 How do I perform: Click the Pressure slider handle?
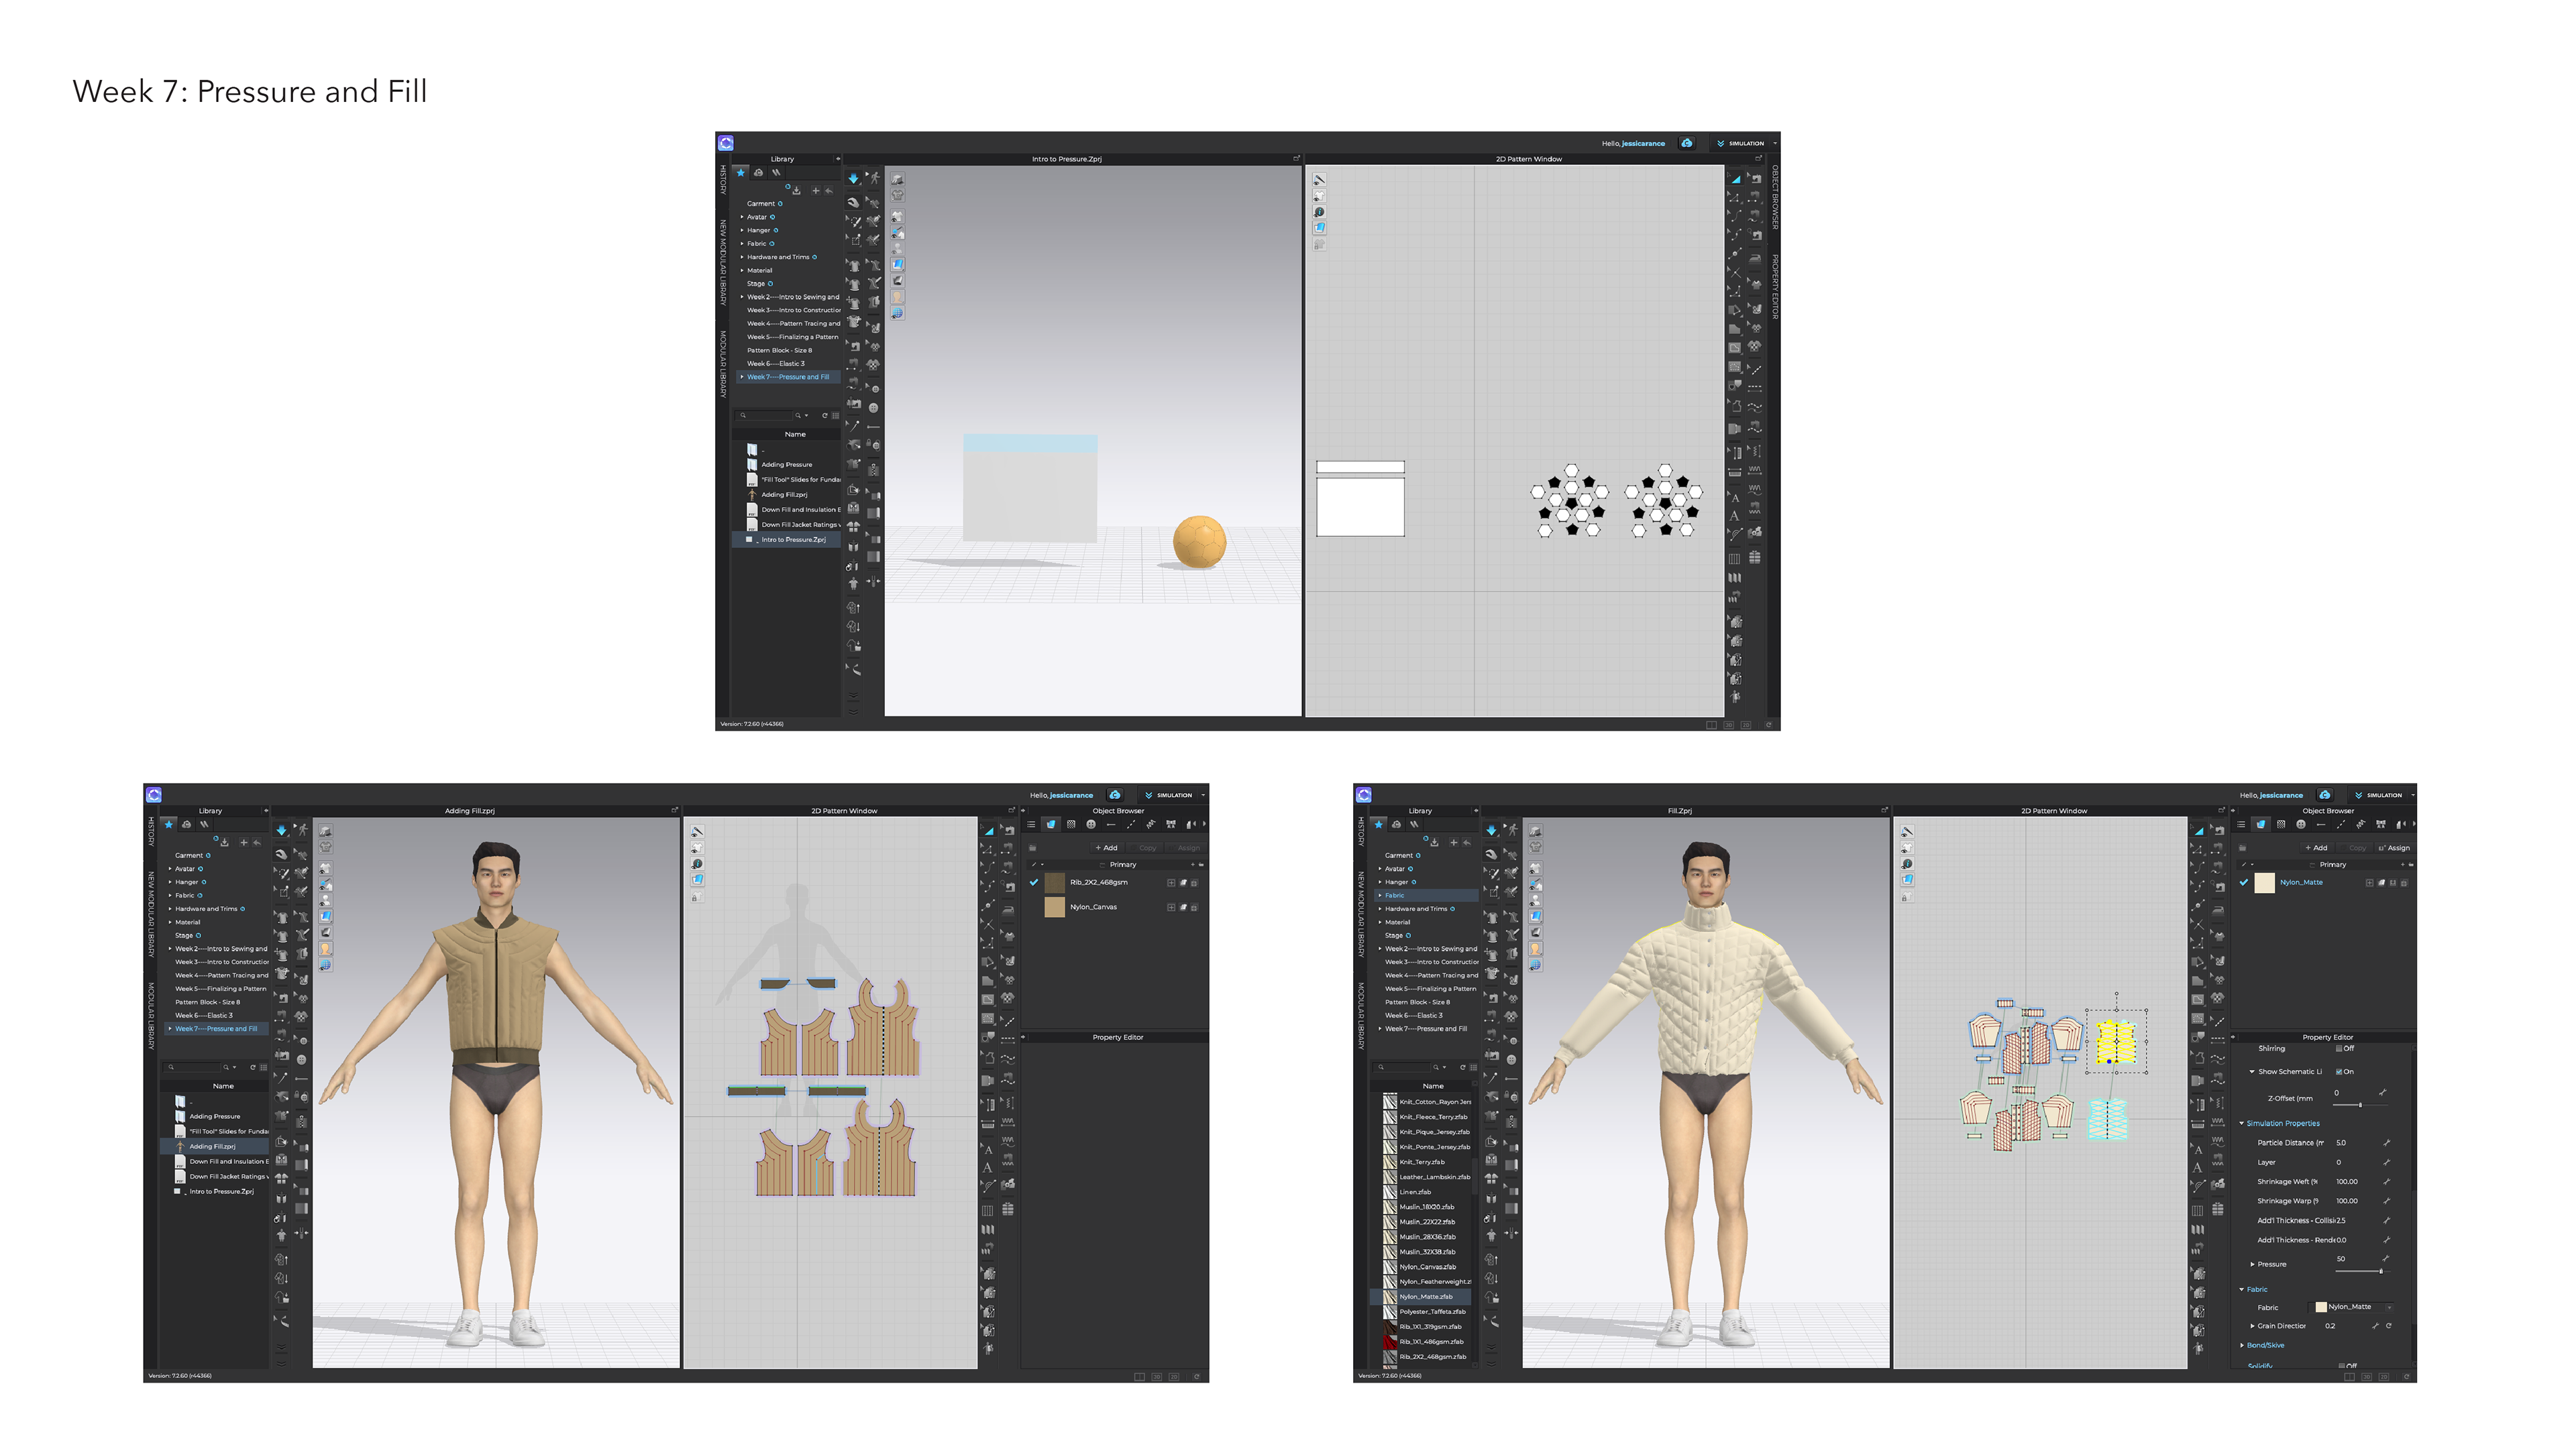[2381, 1271]
